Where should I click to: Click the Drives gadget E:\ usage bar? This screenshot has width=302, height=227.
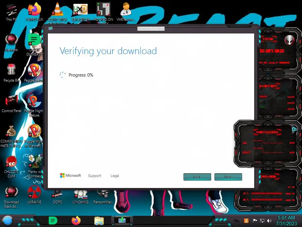pyautogui.click(x=267, y=200)
